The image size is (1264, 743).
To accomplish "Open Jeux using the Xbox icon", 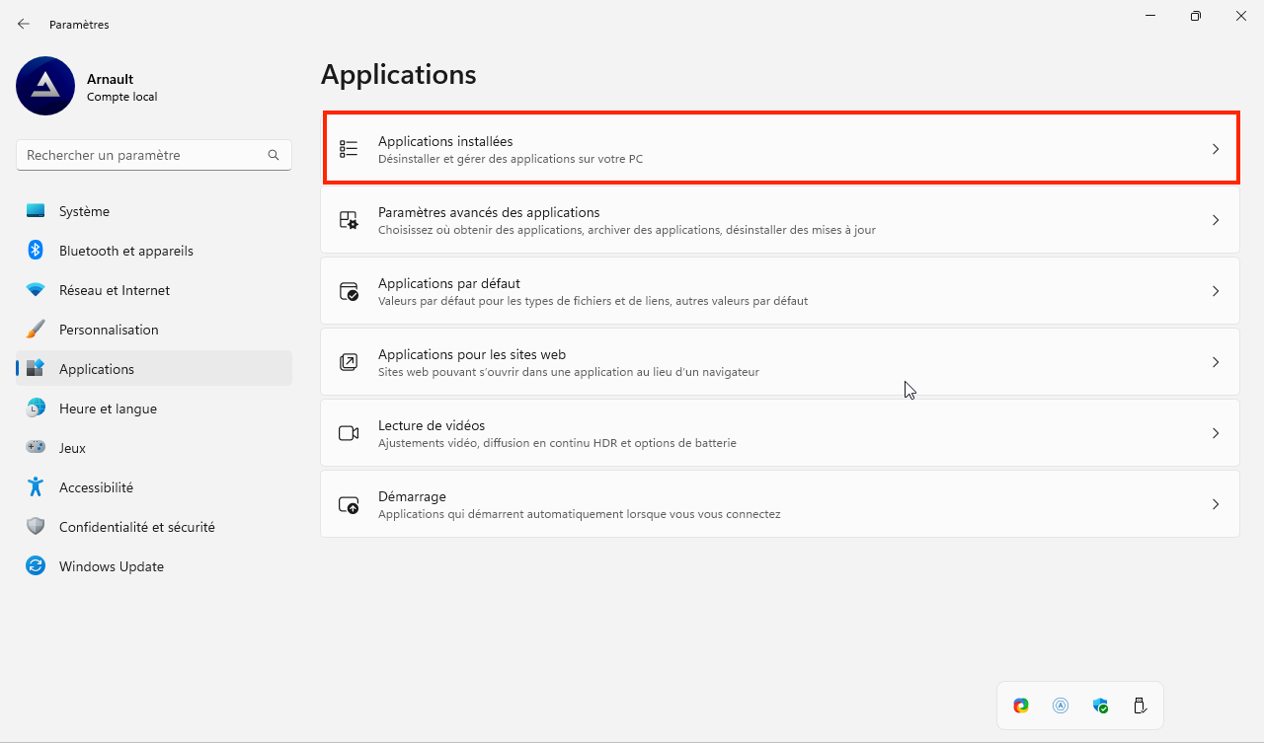I will [35, 447].
